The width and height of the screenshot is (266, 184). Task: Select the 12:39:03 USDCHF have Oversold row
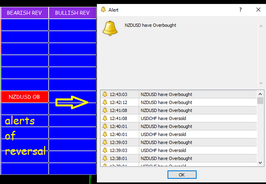pyautogui.click(x=179, y=150)
